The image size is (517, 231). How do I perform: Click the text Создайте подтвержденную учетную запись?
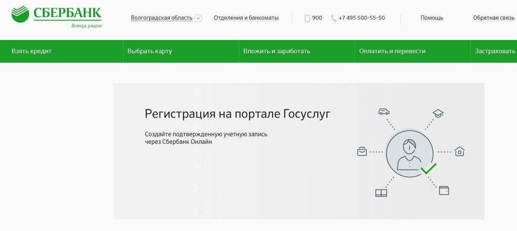point(206,134)
